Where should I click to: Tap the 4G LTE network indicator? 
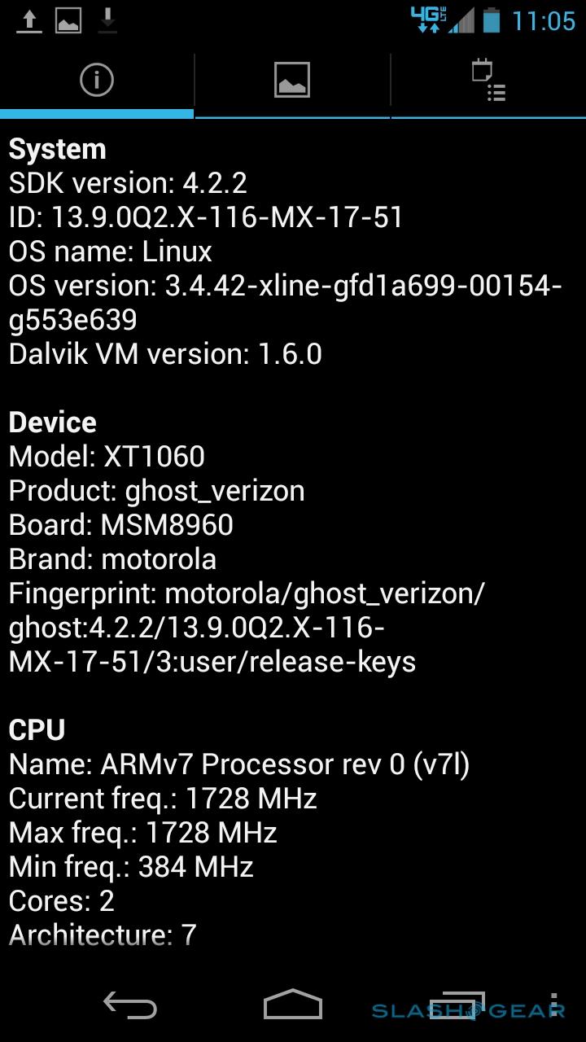click(429, 20)
